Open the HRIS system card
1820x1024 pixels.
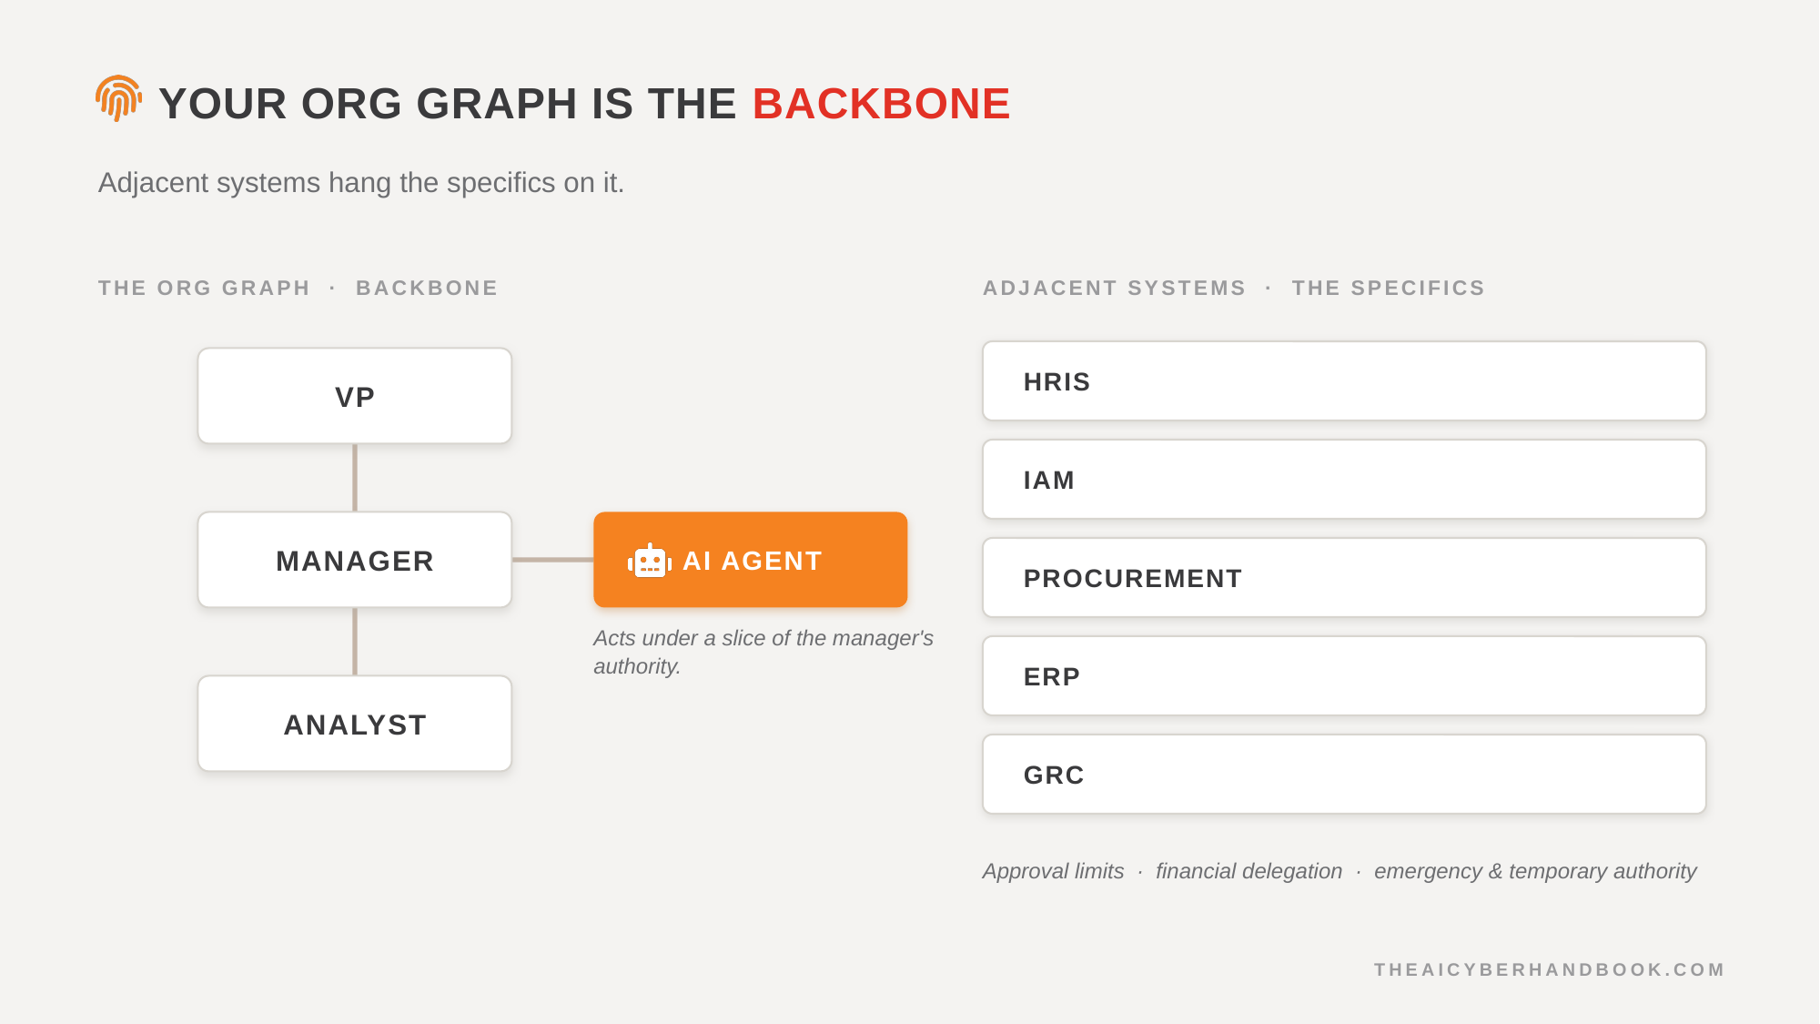(1344, 381)
